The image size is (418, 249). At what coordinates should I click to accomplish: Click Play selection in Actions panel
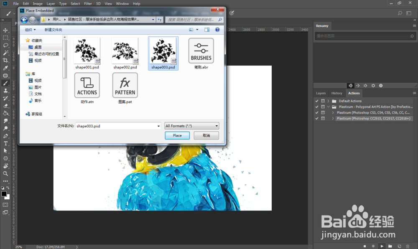[382, 246]
